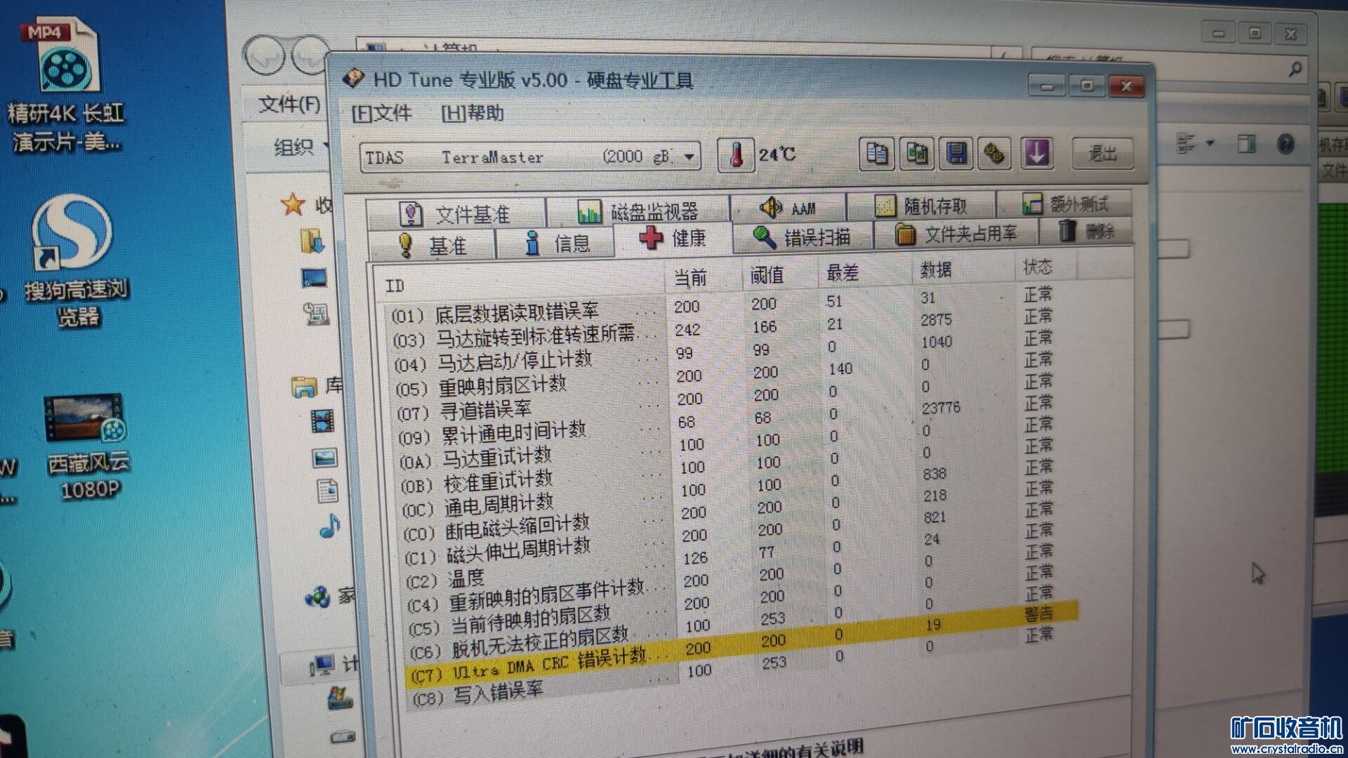Click the copy screenshot to clipboard icon
Screen dimensions: 1348x758
tap(916, 152)
